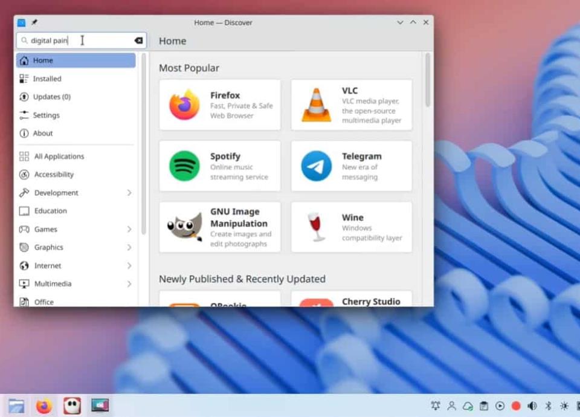
Task: Open the white mascot app in taskbar
Action: click(x=72, y=406)
